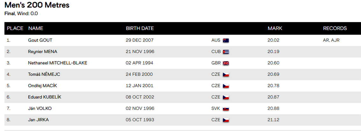Select the 20.02 winning mark

click(x=273, y=40)
